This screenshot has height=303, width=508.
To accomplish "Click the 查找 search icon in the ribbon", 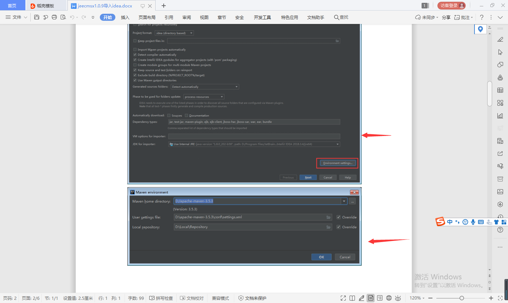I will 341,17.
